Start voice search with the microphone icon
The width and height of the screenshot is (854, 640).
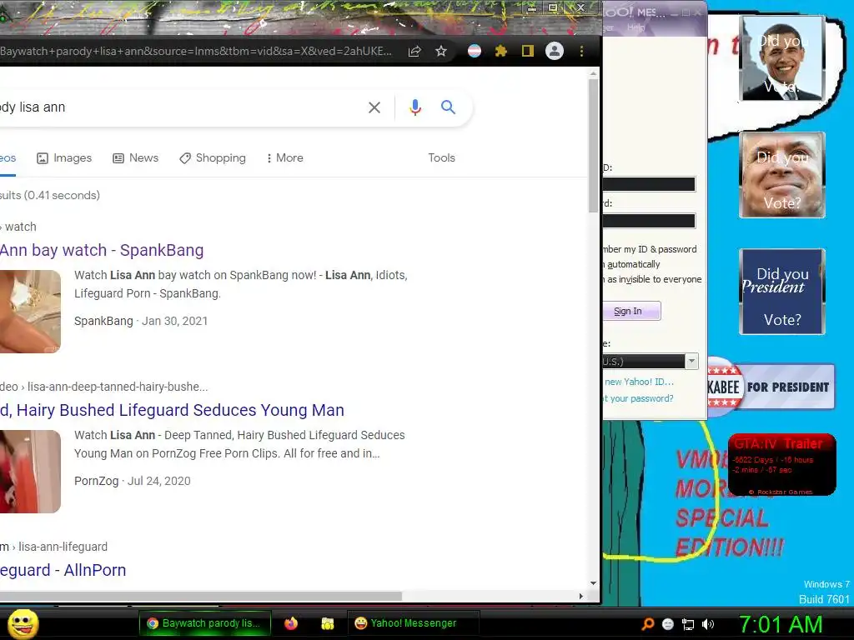pyautogui.click(x=415, y=107)
